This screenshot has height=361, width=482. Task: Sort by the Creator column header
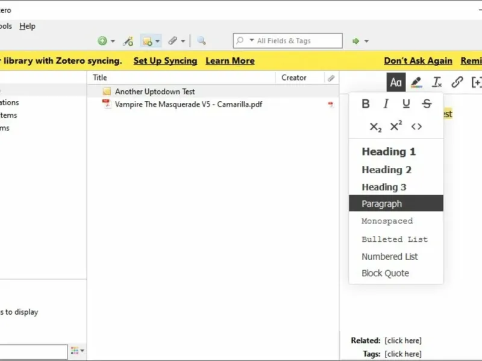click(299, 78)
